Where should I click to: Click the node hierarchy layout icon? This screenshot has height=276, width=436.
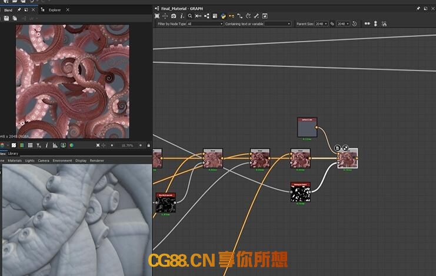pyautogui.click(x=207, y=16)
